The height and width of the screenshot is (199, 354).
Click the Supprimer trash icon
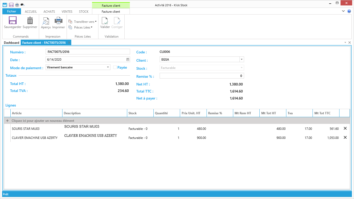pos(30,21)
